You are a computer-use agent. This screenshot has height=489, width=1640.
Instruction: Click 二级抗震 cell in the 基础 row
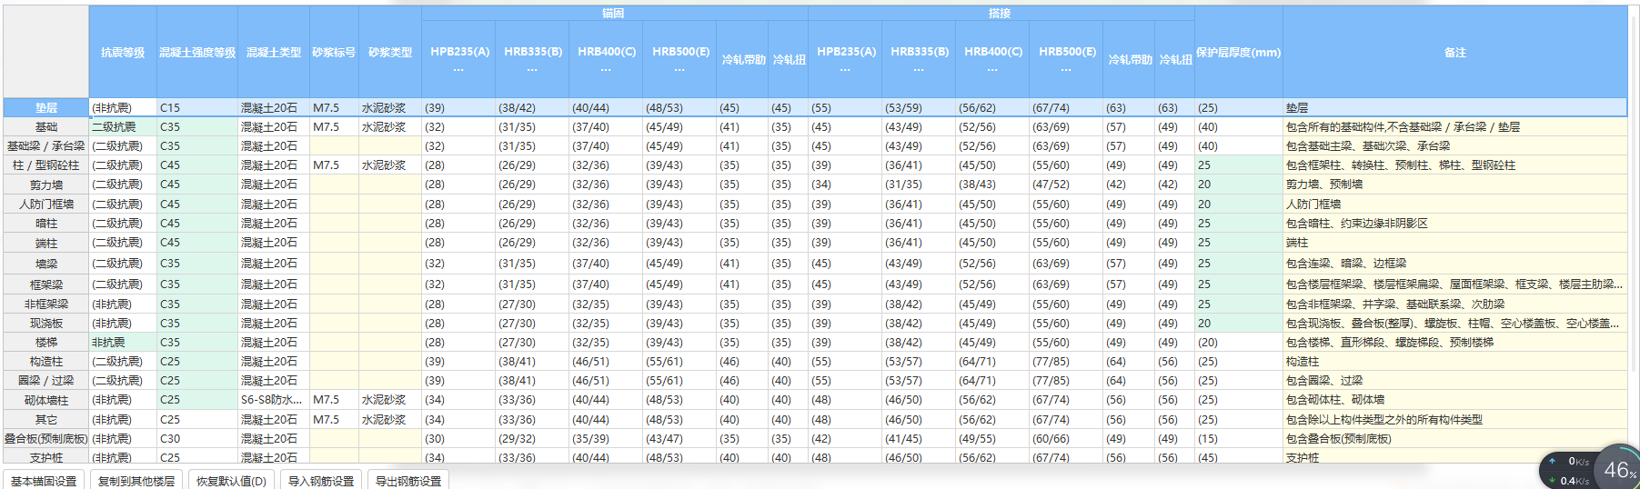[123, 127]
